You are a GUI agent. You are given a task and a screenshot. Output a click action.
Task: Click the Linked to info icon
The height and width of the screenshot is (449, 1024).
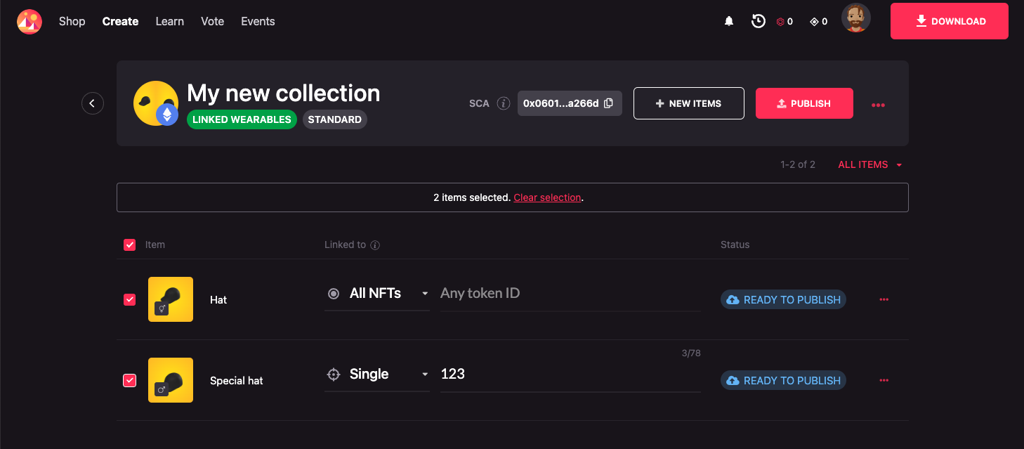375,245
